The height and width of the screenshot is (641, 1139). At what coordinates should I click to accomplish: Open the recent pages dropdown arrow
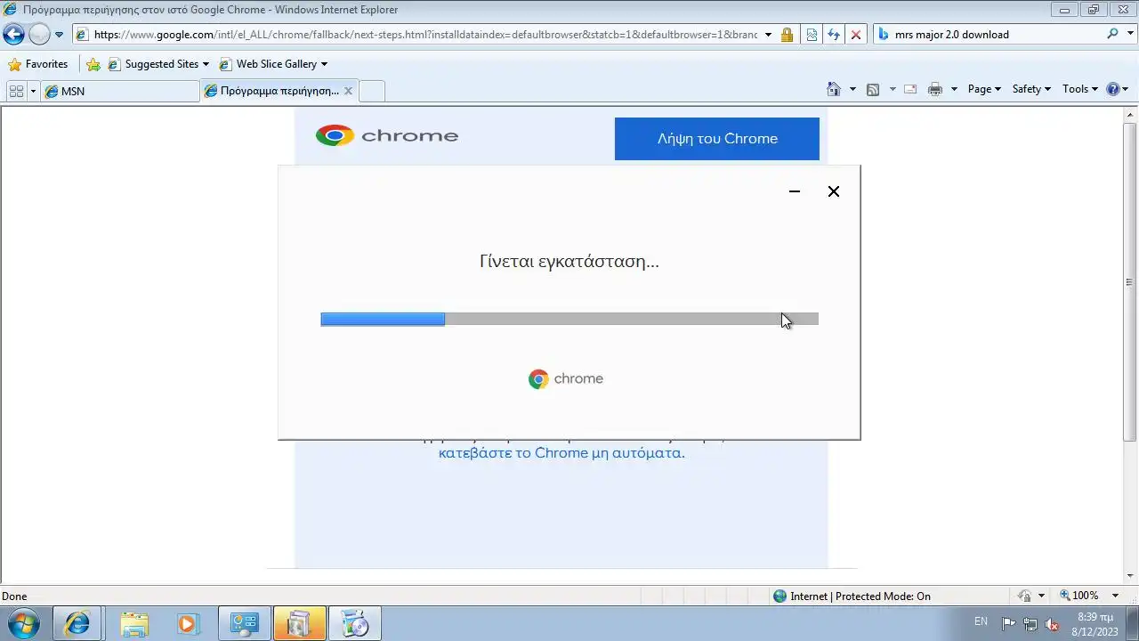pos(59,35)
